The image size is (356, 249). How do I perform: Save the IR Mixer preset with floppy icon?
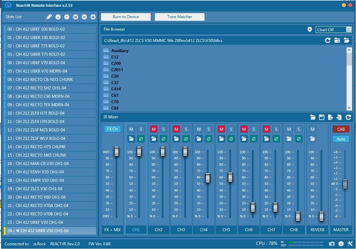coord(322,117)
